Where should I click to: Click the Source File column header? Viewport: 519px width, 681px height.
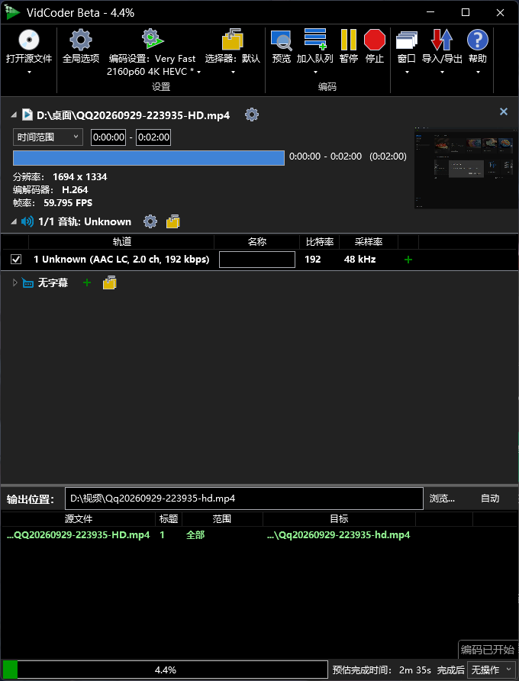pos(79,519)
